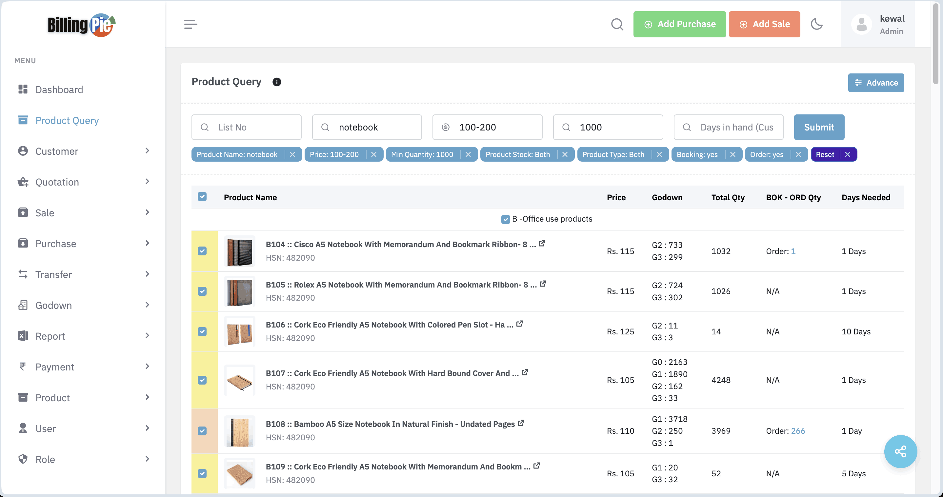
Task: Uncheck the B105 Rolex notebook row checkbox
Action: (202, 291)
